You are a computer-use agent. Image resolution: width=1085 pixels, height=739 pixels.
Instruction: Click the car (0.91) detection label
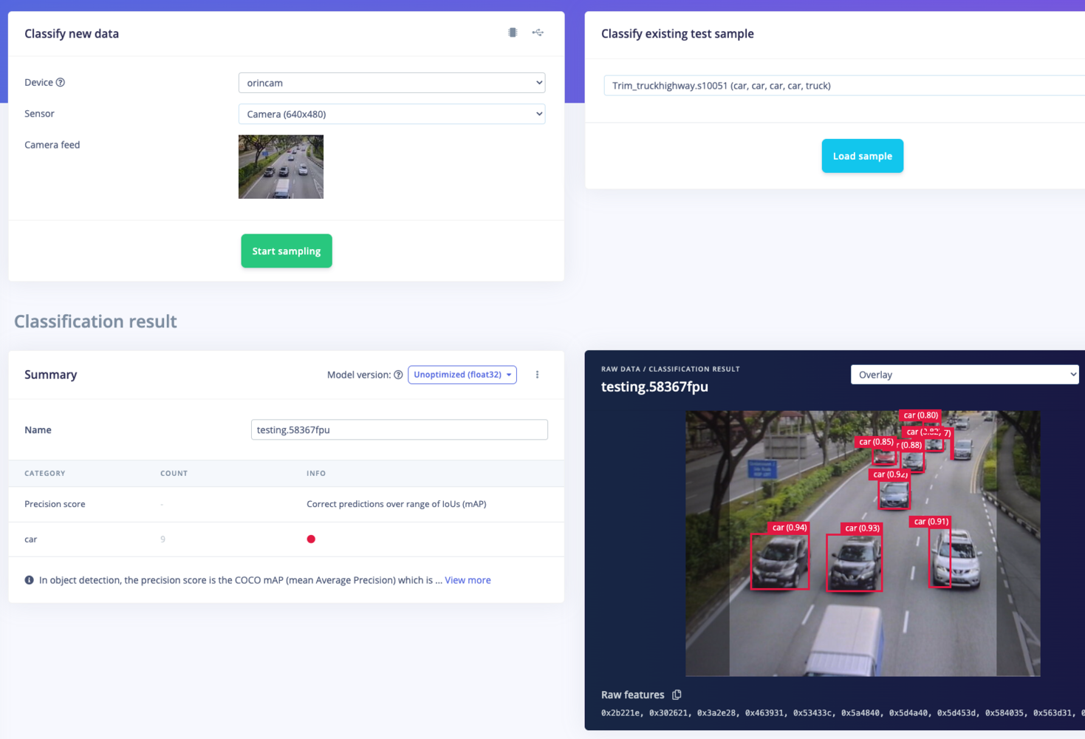[x=931, y=522]
